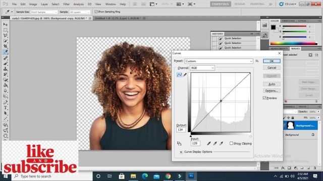Open the Sample Size dropdown

tap(44, 12)
